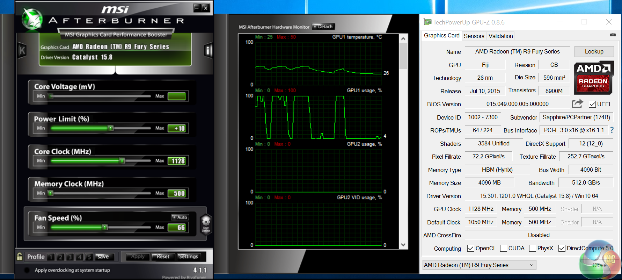Click the MSI Afterburner dragon logo

(32, 19)
